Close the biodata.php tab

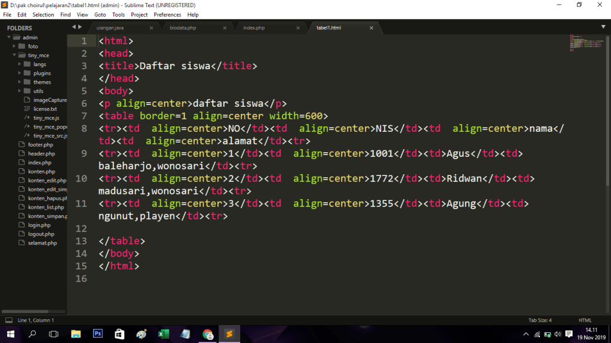[225, 28]
